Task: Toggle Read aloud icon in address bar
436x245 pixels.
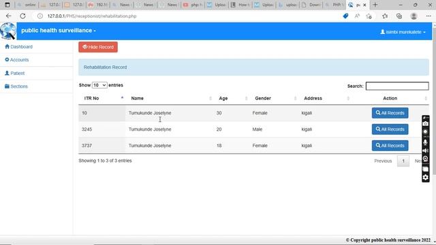Action: coord(357,16)
